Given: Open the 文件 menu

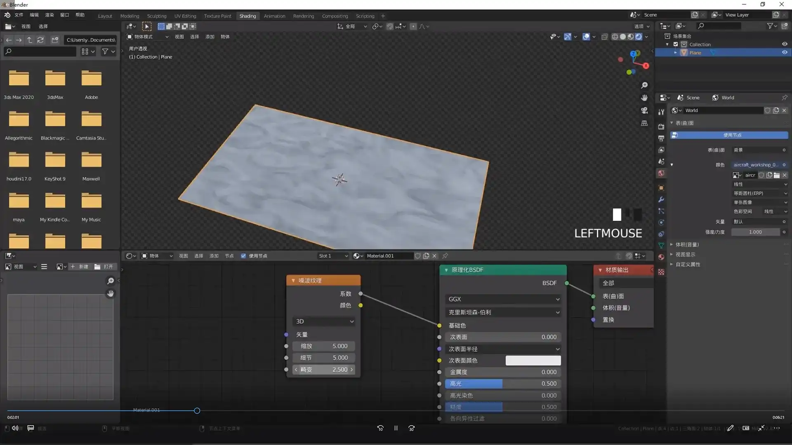Looking at the screenshot, I should point(18,15).
